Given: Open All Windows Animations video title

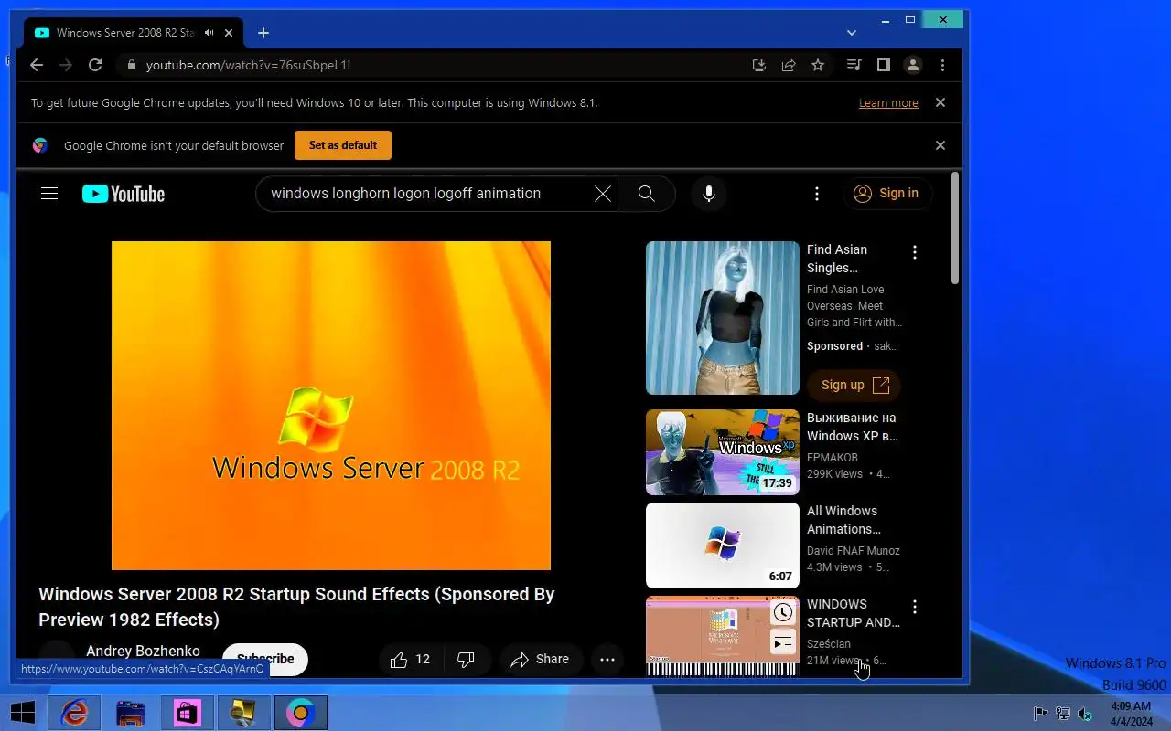Looking at the screenshot, I should (843, 520).
